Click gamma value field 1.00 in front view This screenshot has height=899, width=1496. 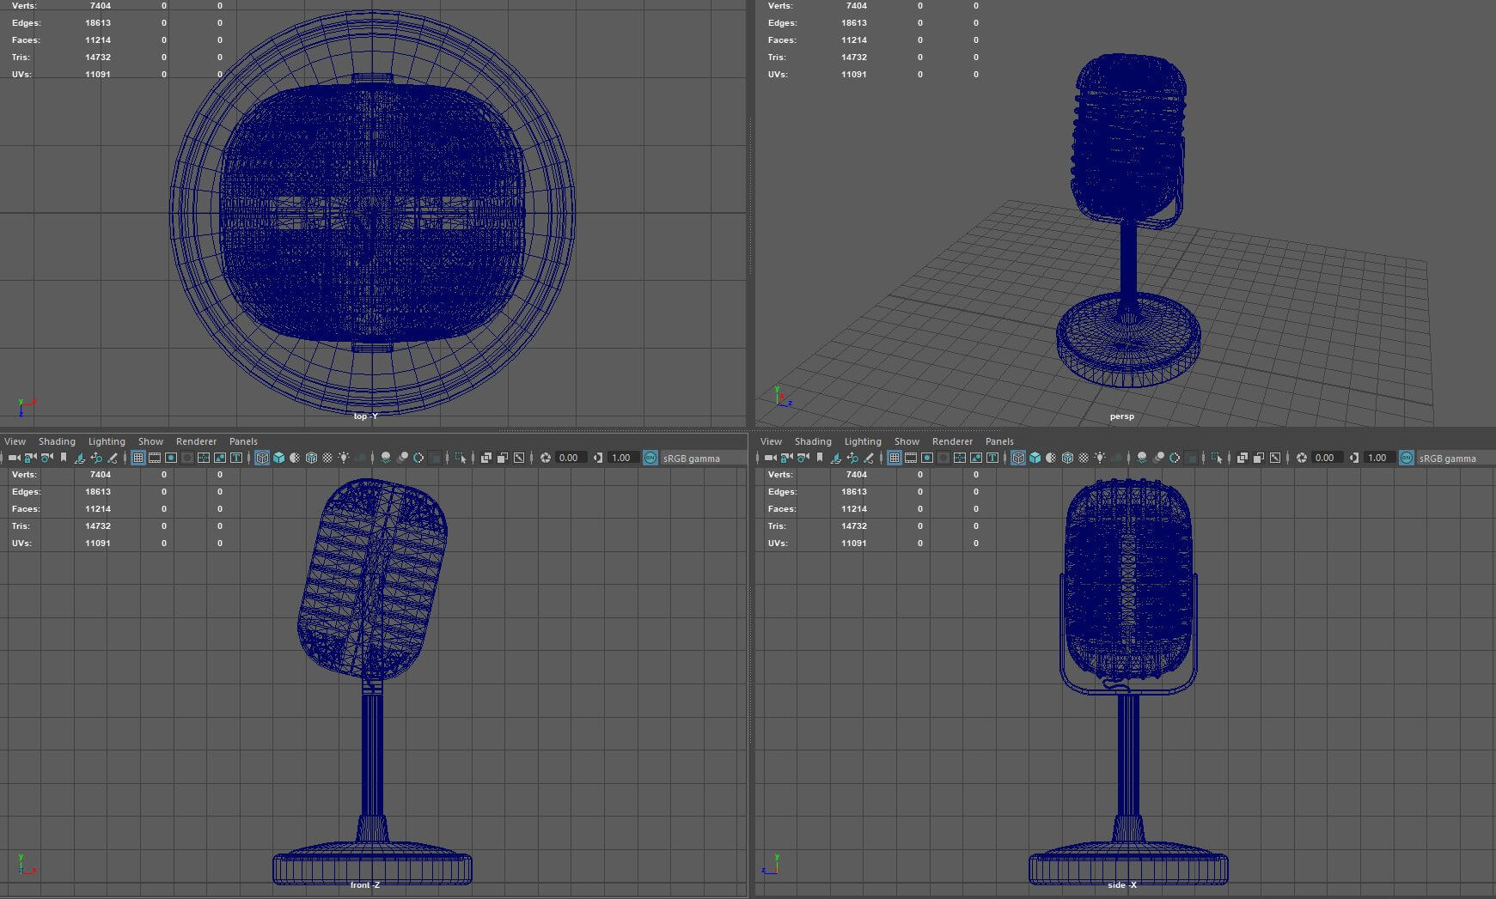click(x=621, y=458)
